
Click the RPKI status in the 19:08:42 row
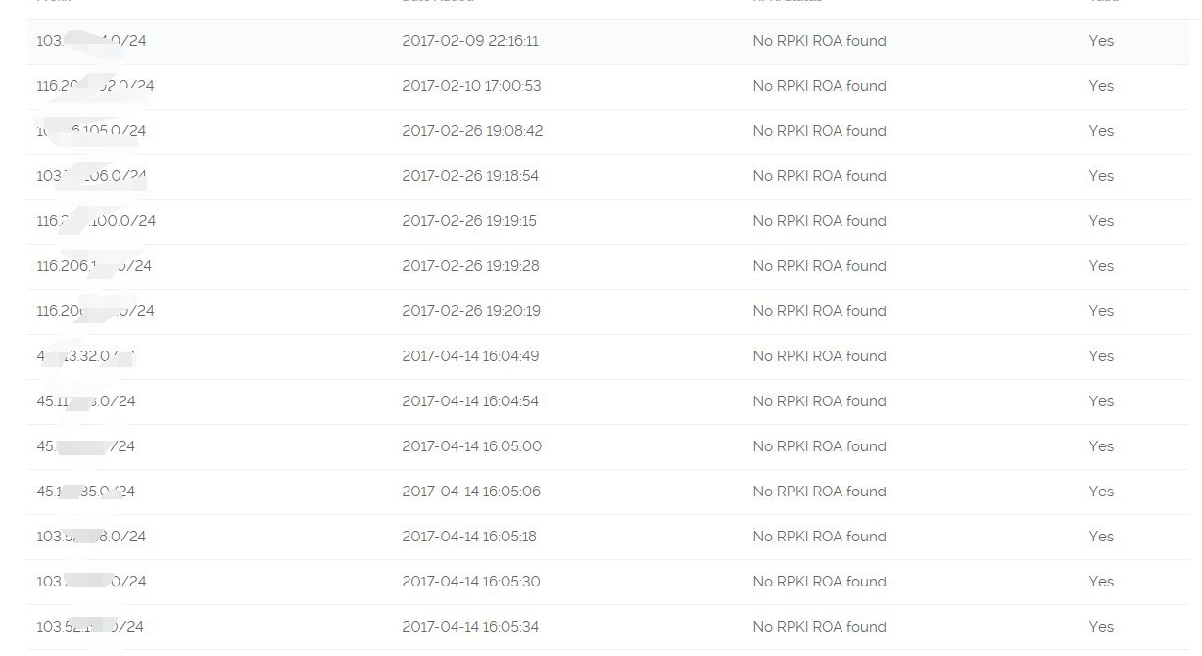pos(819,131)
